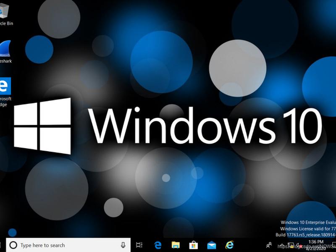
Task: Click the "Type here to search" field
Action: coord(68,245)
